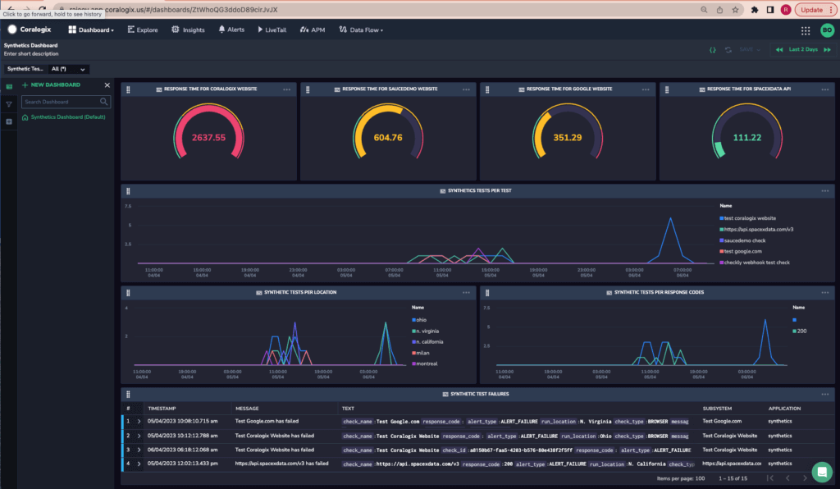Click the Enter short description field
This screenshot has height=489, width=840.
pos(31,54)
